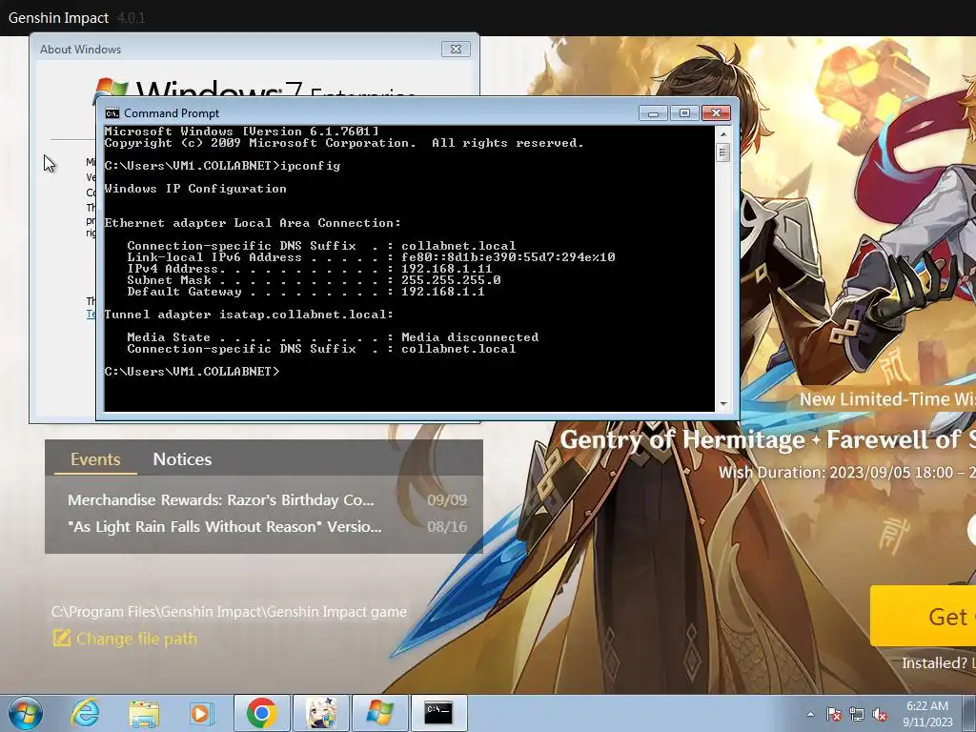The width and height of the screenshot is (976, 732).
Task: Select the Notices tab in launcher
Action: 182,459
